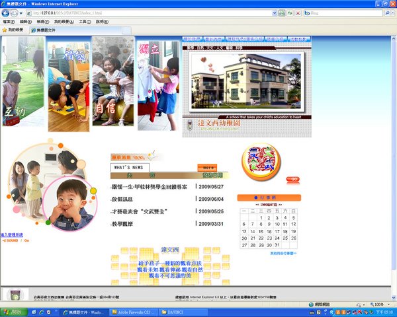Go to next month with >> arrow
This screenshot has height=317, width=397.
[281, 205]
